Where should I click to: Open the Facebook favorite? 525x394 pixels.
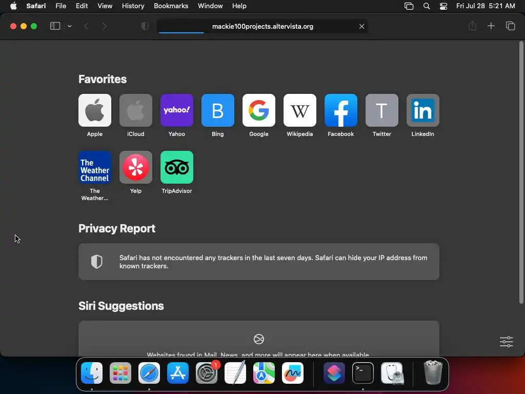[x=341, y=110]
